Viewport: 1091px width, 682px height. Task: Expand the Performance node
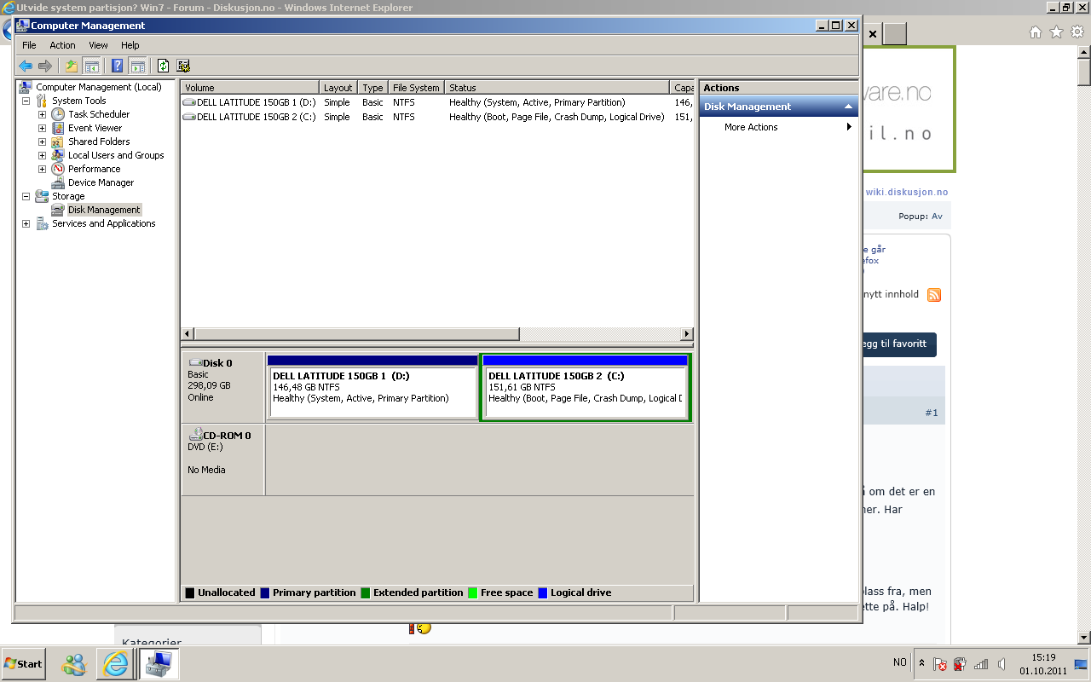42,169
